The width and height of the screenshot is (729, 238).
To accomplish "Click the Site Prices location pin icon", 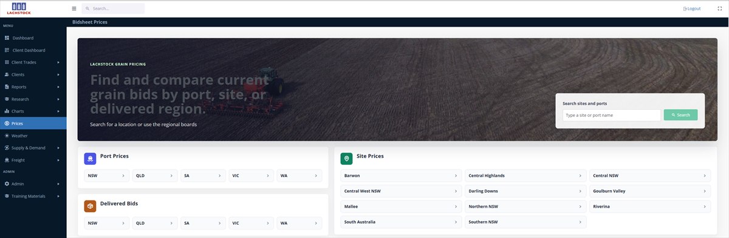I will tap(346, 159).
